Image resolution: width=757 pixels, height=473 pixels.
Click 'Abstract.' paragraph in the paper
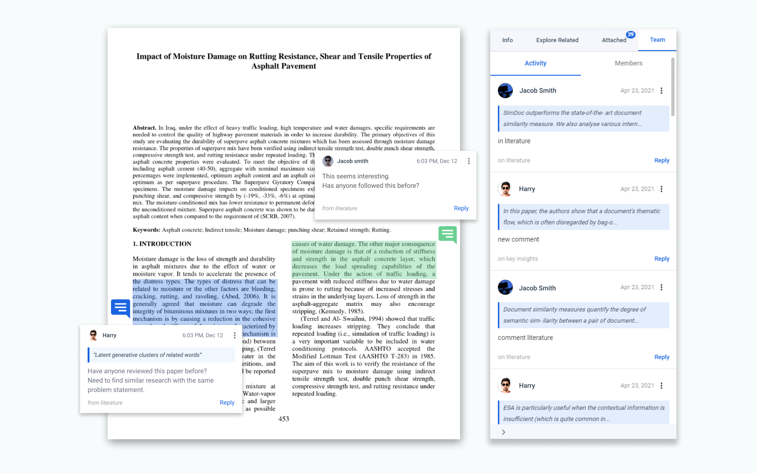coord(284,172)
